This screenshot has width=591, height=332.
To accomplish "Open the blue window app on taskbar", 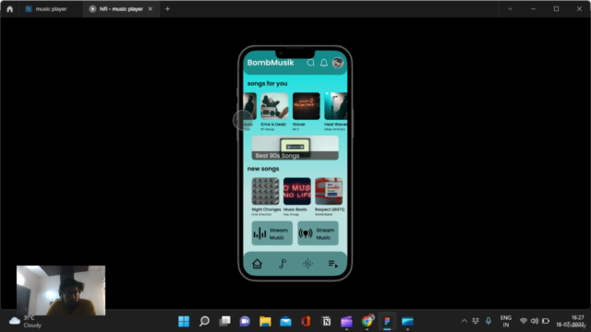I will (407, 321).
